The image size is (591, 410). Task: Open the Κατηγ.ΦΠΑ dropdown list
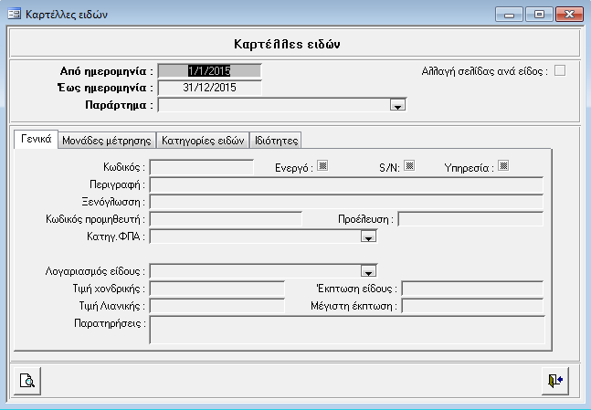(369, 237)
